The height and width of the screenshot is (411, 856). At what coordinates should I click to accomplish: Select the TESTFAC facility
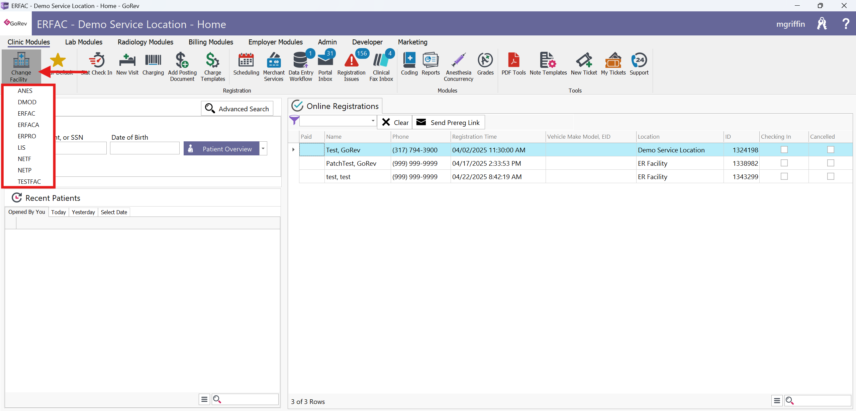coord(29,181)
